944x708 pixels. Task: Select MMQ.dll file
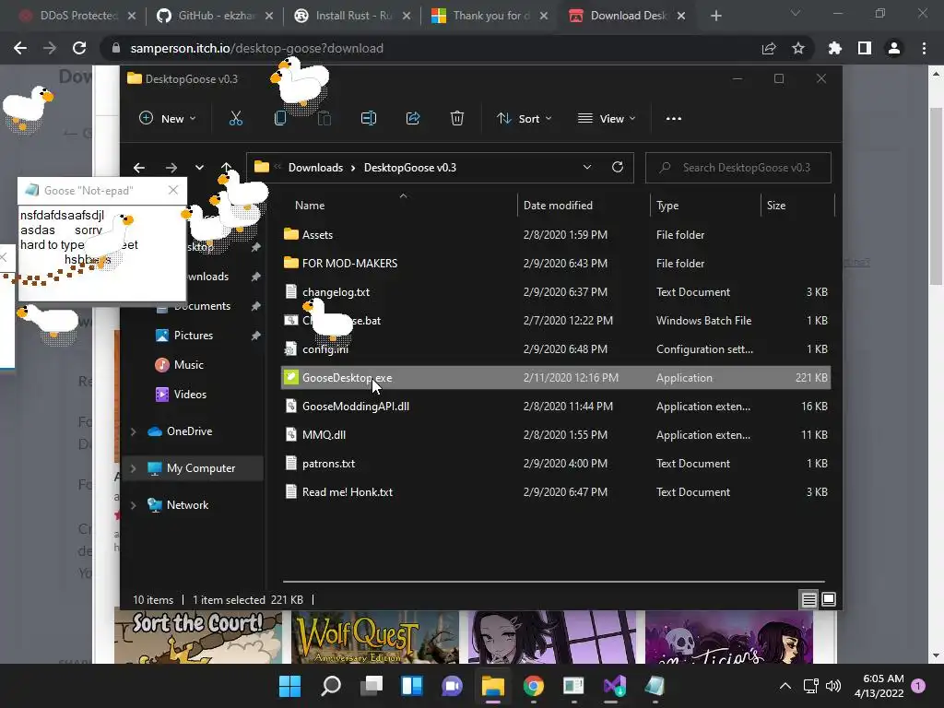coord(555,435)
